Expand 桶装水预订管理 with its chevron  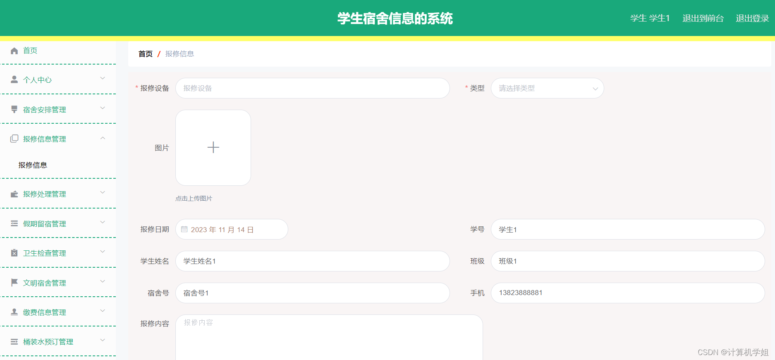pos(103,340)
